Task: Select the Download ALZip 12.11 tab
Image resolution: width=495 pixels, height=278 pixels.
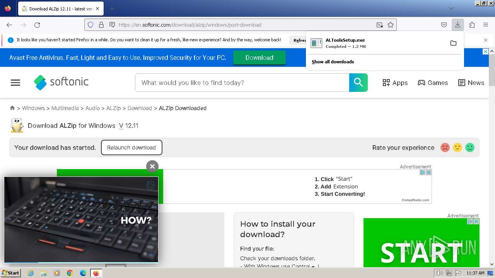Action: (60, 8)
